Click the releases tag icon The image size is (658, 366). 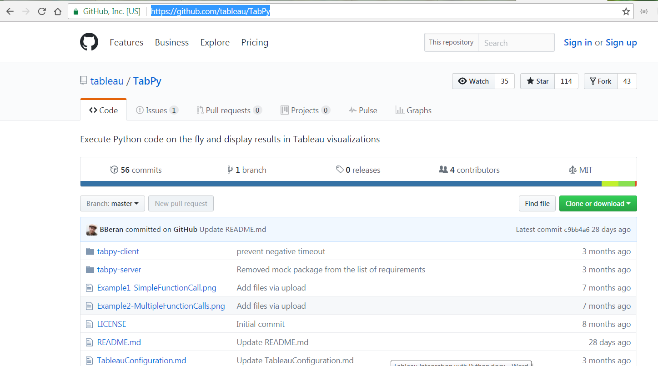coord(340,170)
